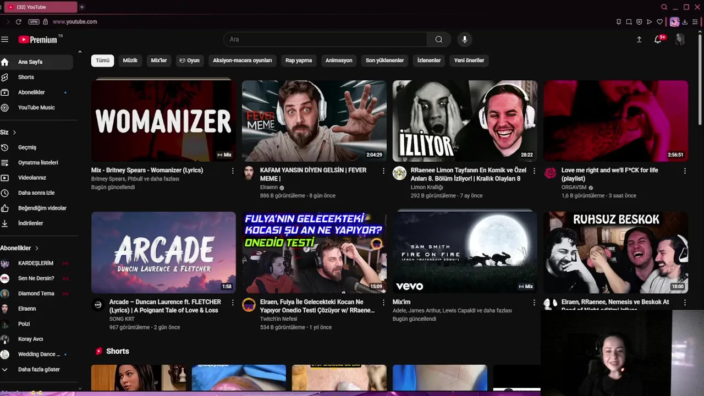Select the Rap yapma chip
Viewport: 704px width, 396px height.
299,61
